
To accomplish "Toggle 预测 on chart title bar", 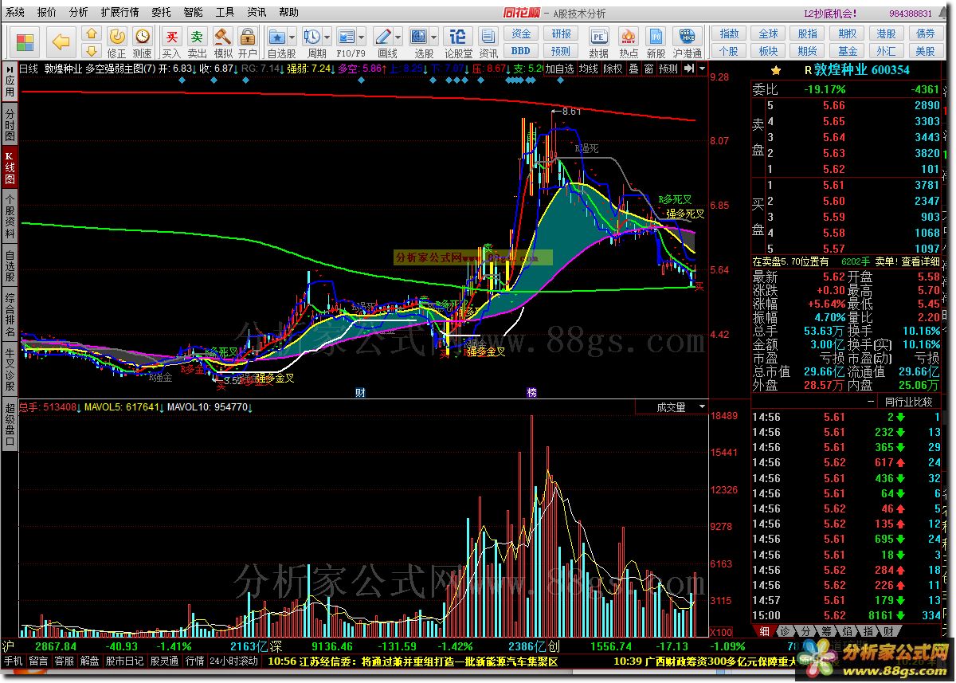I will (668, 69).
